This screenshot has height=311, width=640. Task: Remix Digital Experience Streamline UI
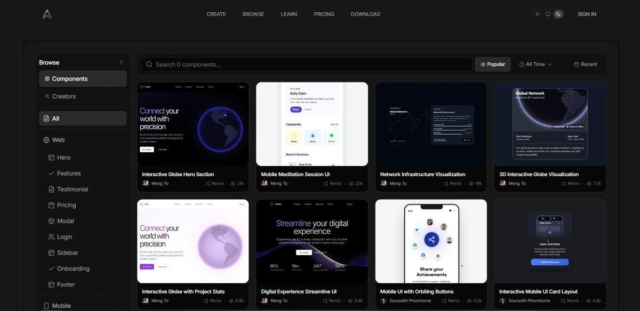332,301
